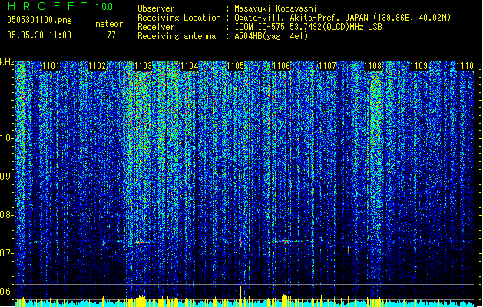Screen dimensions: 483x307
Task: Click the observer name Masayuki Kobayashi
Action: (276, 8)
